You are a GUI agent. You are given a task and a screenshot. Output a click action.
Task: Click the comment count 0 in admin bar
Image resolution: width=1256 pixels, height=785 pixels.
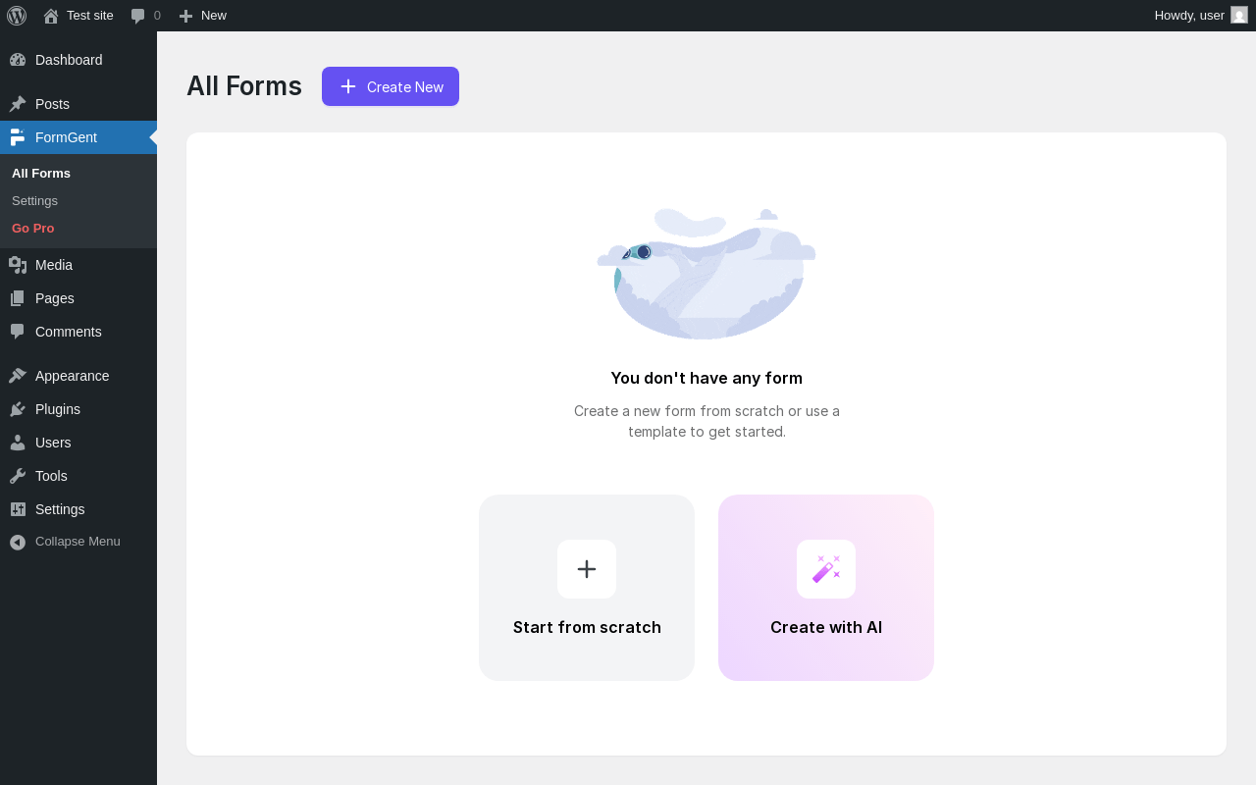(157, 16)
